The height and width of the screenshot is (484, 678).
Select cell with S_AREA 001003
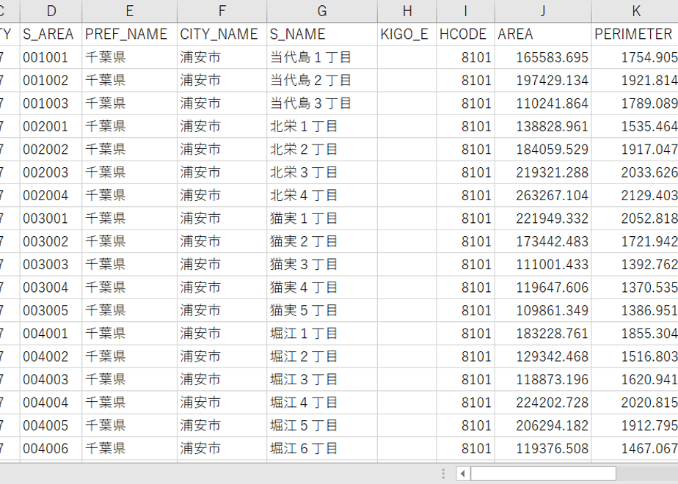pos(51,103)
